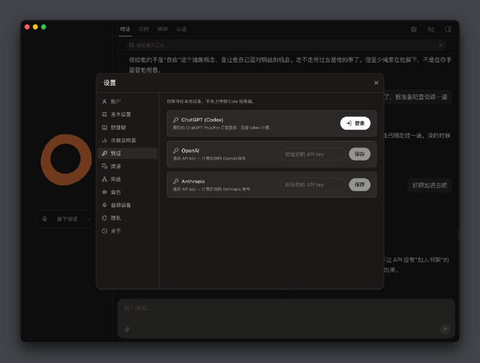Click the message input box
The image size is (480, 363).
tap(286, 318)
